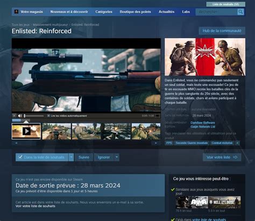Click the page title 'Enlisted: Reinforced'
Image resolution: width=255 pixels, height=221 pixels.
click(x=41, y=31)
